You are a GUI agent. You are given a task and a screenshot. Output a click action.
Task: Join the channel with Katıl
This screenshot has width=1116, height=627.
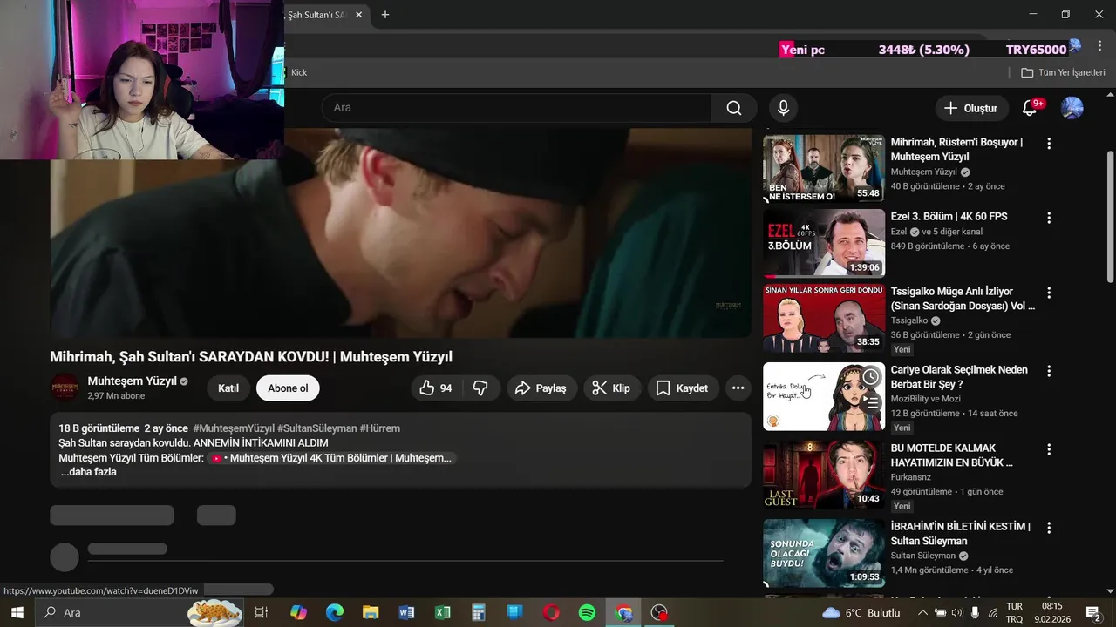coord(228,388)
